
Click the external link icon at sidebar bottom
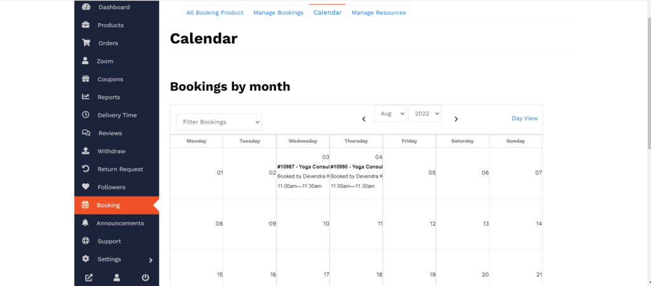tap(88, 278)
